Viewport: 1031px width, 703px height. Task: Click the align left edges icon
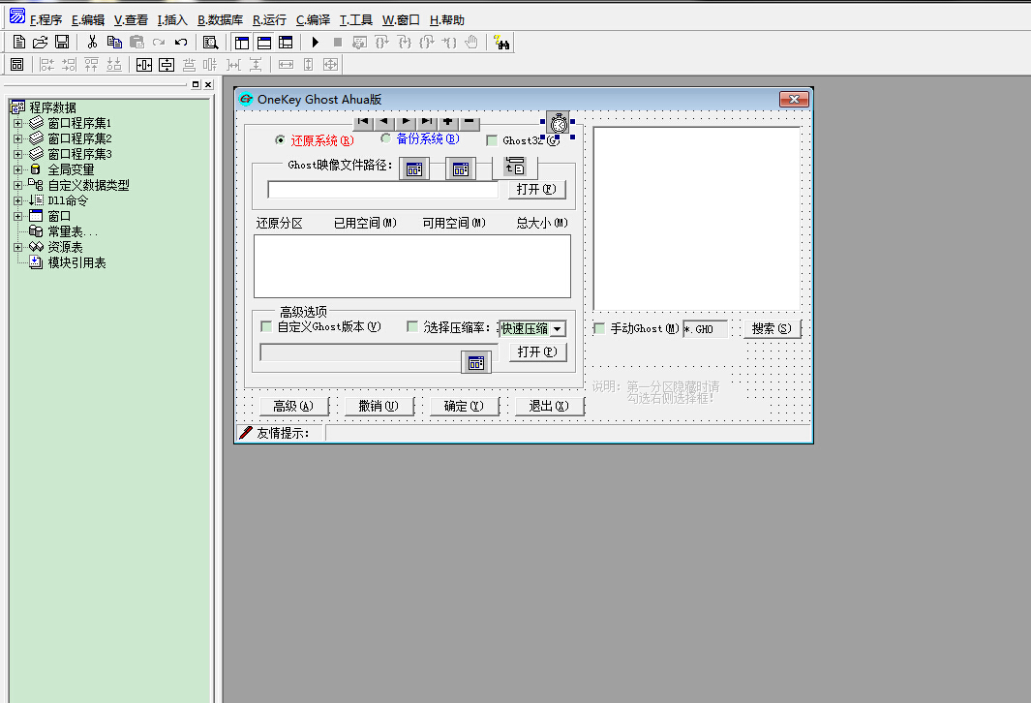click(47, 65)
